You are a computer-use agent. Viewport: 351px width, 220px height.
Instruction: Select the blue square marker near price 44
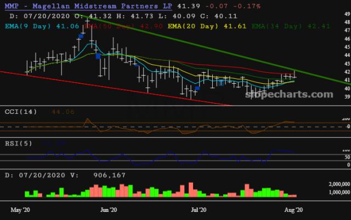pos(98,55)
